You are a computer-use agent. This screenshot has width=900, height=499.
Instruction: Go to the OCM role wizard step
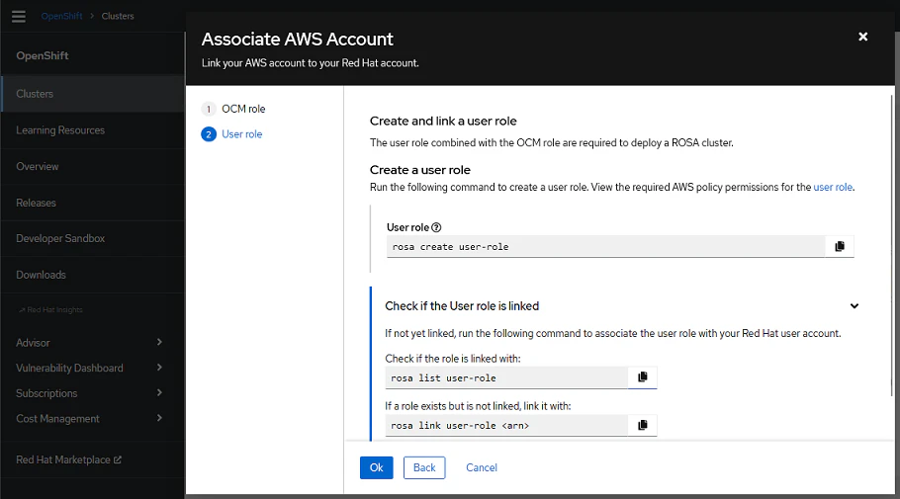click(242, 109)
